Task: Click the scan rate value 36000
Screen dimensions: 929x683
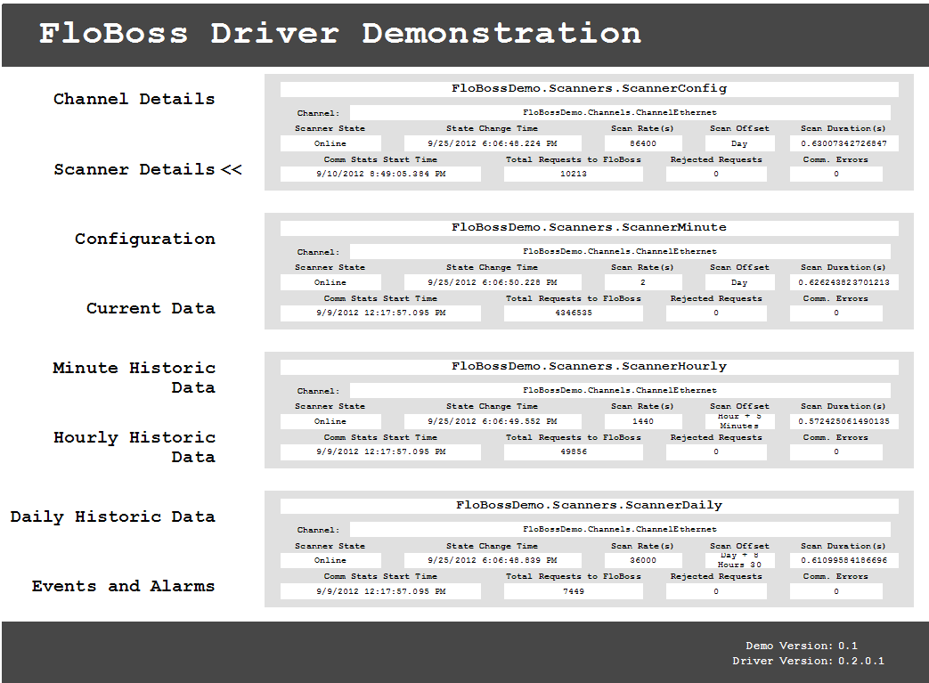Action: [x=643, y=560]
